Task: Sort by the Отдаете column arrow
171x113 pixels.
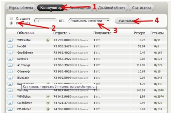Action: pos(70,33)
